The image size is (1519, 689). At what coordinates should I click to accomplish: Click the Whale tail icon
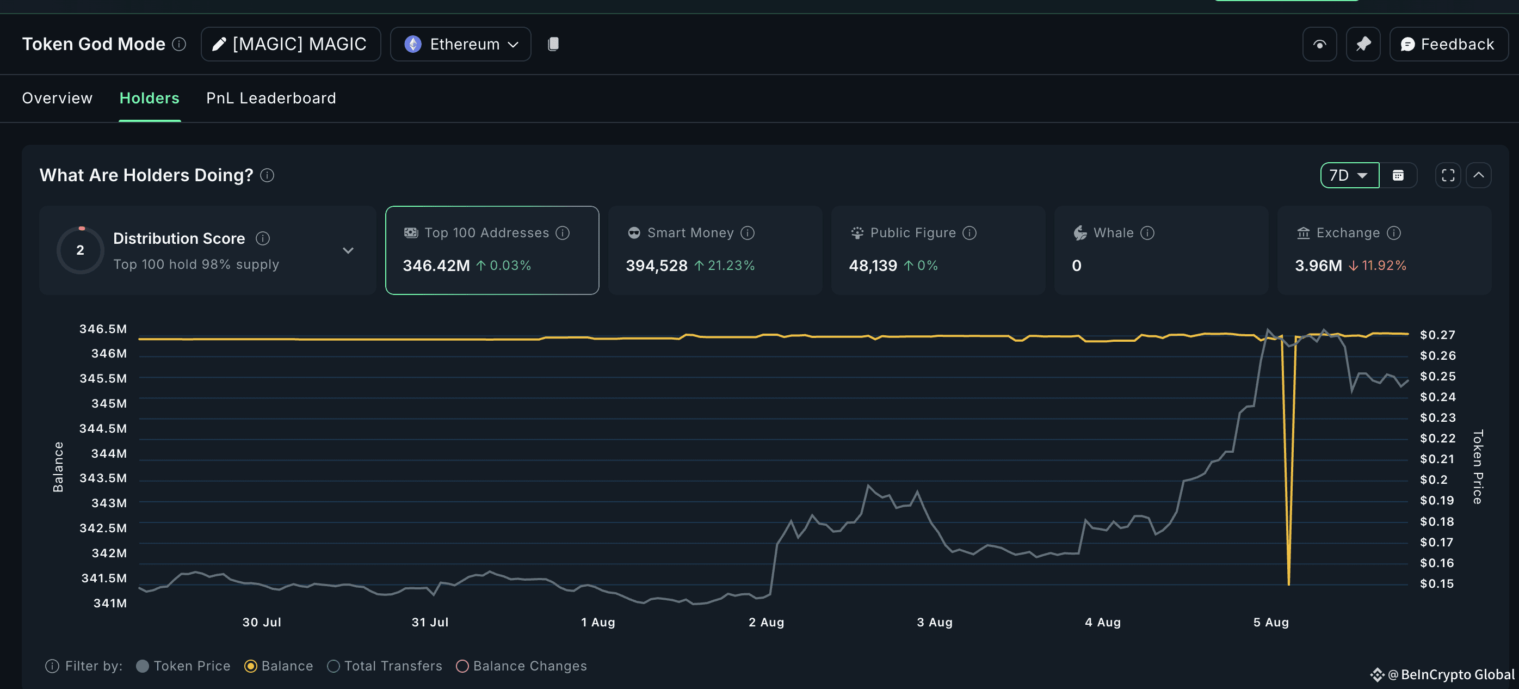(1080, 233)
